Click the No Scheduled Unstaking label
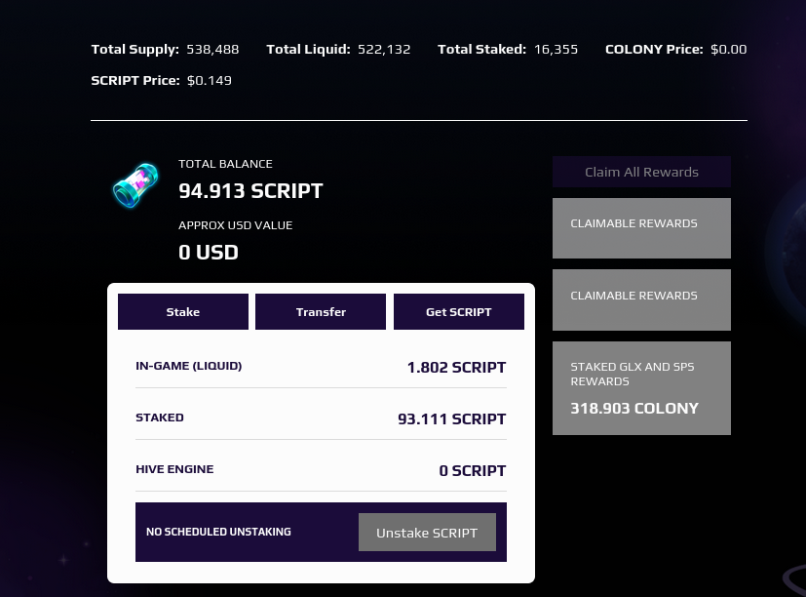Screen dimensions: 806x597 point(218,533)
